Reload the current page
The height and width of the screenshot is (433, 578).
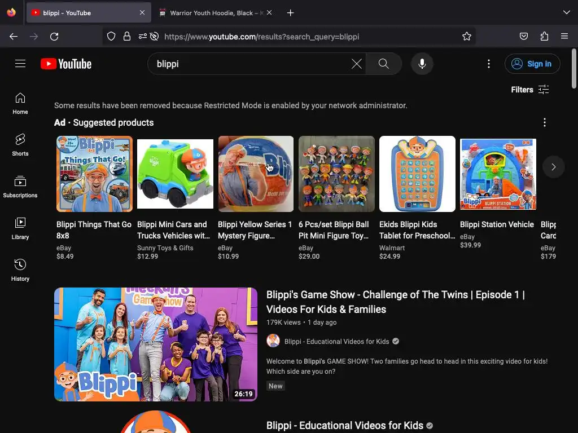click(54, 37)
